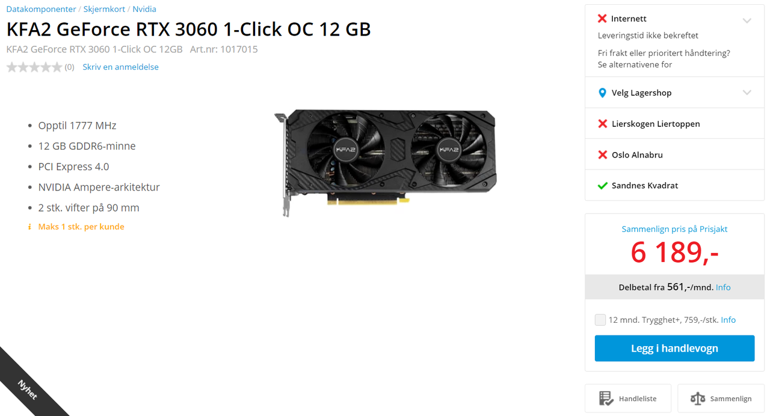This screenshot has width=770, height=416.
Task: Click the green checkmark by Sandnes Kvadrat
Action: 602,186
